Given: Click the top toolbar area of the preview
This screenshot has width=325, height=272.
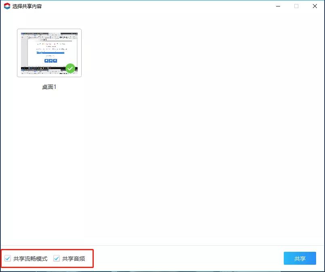Looking at the screenshot, I should pos(49,33).
